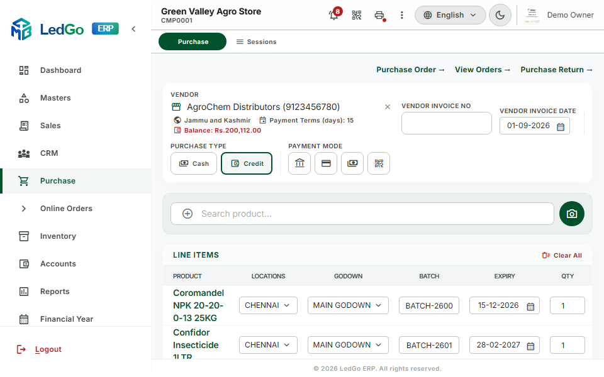604x377 pixels.
Task: Click the Financial Year calendar icon
Action: [24, 319]
